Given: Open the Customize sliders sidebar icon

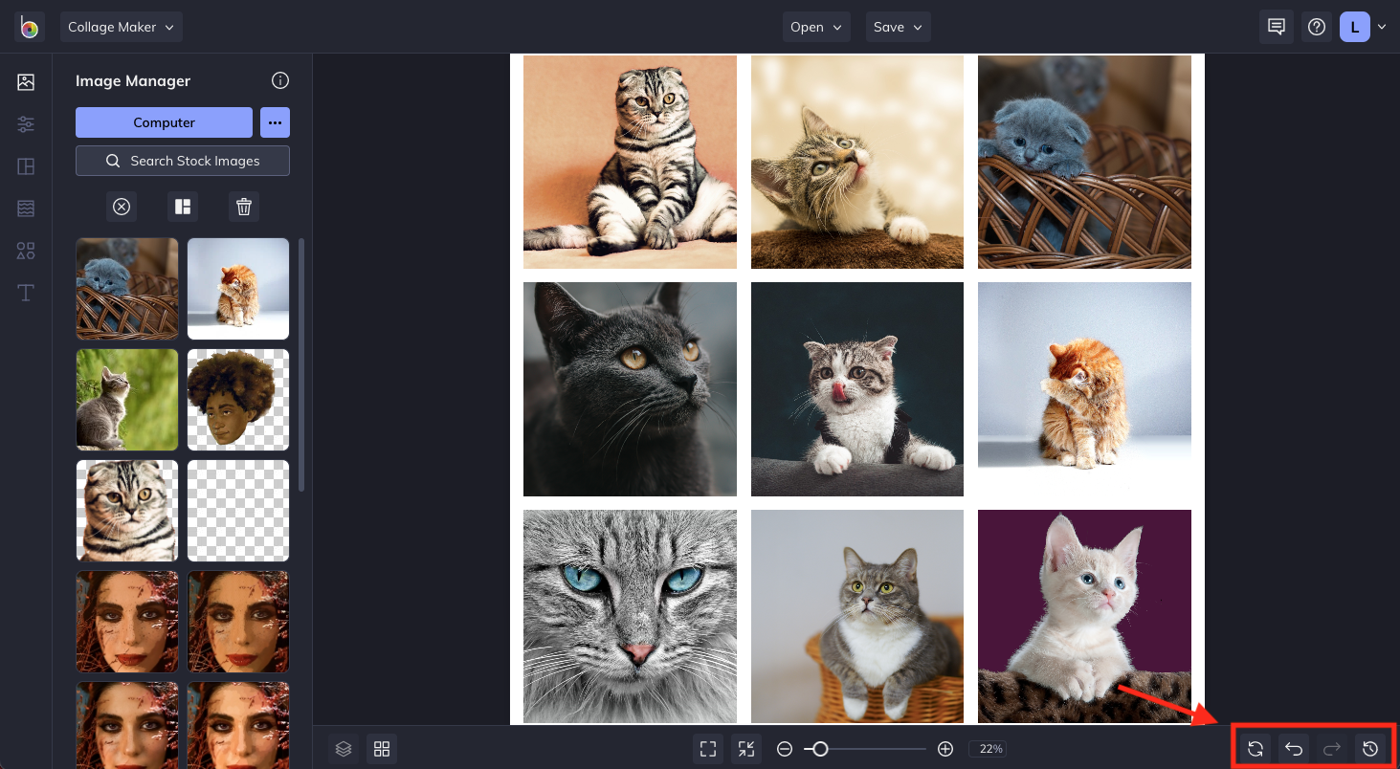Looking at the screenshot, I should click(26, 124).
